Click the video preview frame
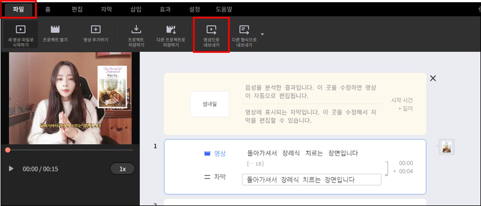481x206 pixels. pos(70,98)
